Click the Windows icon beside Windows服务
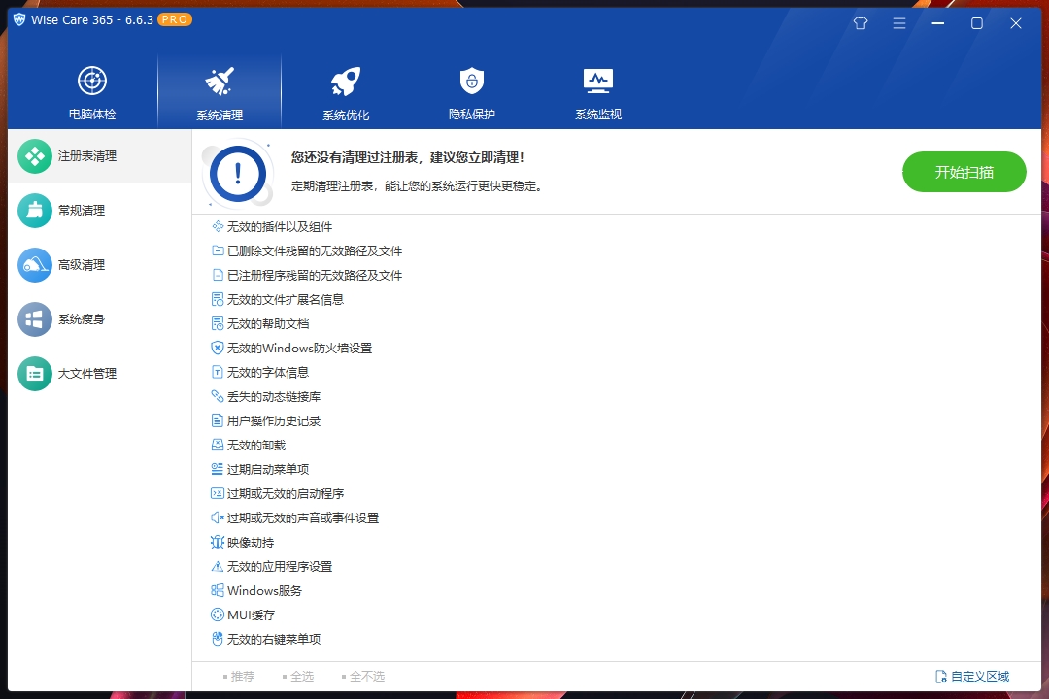This screenshot has width=1049, height=699. click(218, 590)
